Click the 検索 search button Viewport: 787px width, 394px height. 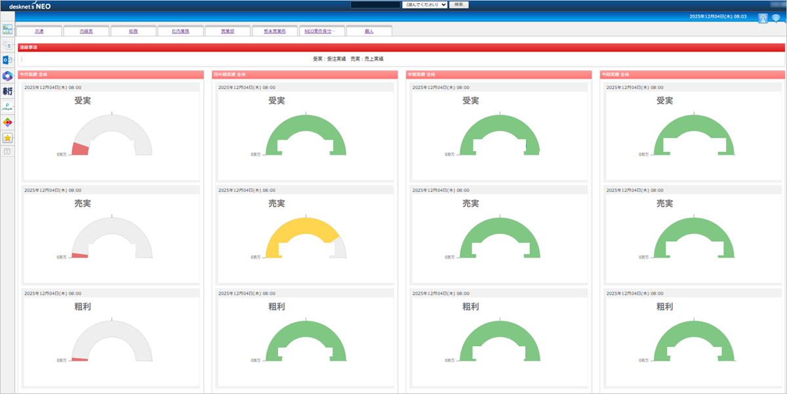tap(458, 5)
